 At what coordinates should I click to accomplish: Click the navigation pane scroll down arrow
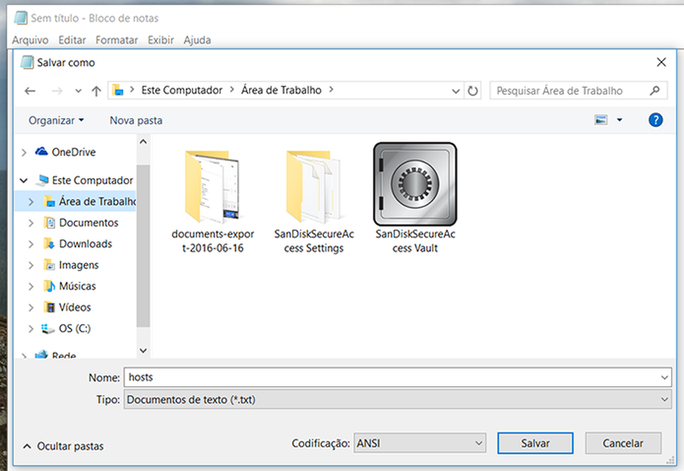point(143,350)
